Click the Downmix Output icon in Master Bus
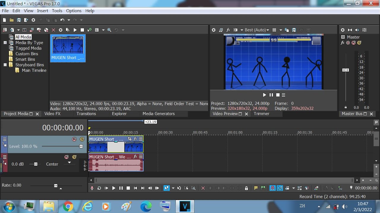Image resolution: width=380 pixels, height=213 pixels. (x=350, y=30)
